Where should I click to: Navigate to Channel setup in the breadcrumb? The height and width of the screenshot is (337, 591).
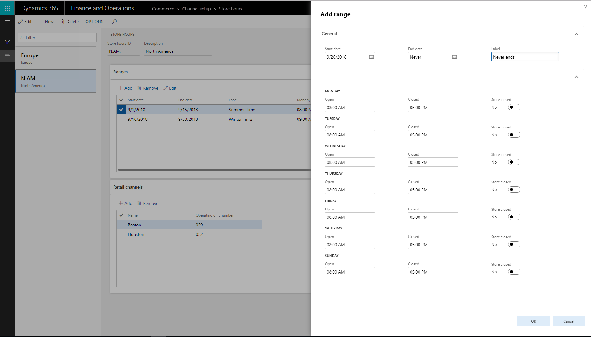coord(196,9)
